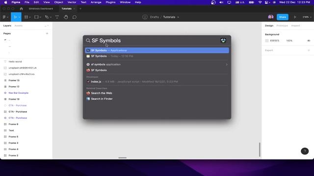Add an export setting with plus icon
314x176 pixels.
[x=309, y=50]
